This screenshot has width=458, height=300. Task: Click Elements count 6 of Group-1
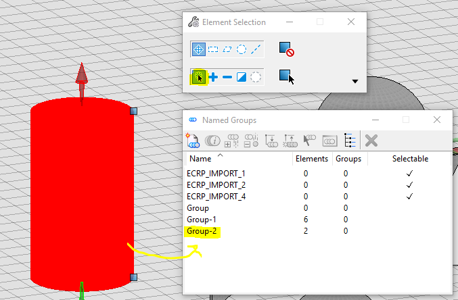(x=306, y=220)
